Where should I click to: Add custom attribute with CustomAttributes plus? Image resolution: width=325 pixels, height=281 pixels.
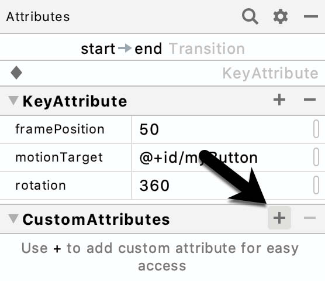coord(279,218)
